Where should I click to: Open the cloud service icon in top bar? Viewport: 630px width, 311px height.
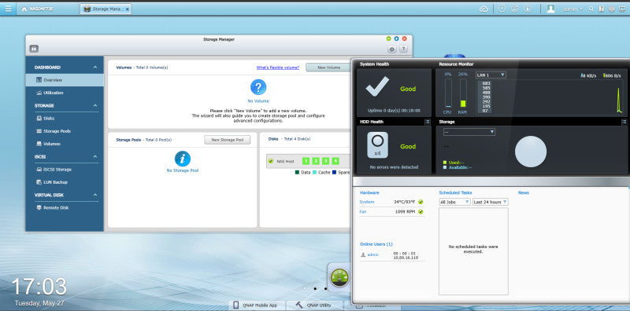[484, 9]
